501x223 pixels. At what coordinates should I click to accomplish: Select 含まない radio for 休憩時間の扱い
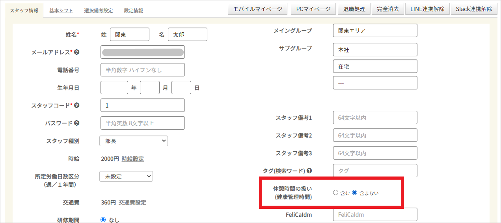[354, 193]
